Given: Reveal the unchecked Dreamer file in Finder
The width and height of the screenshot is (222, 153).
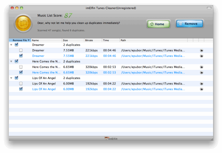Looking at the screenshot, I should click(202, 50).
